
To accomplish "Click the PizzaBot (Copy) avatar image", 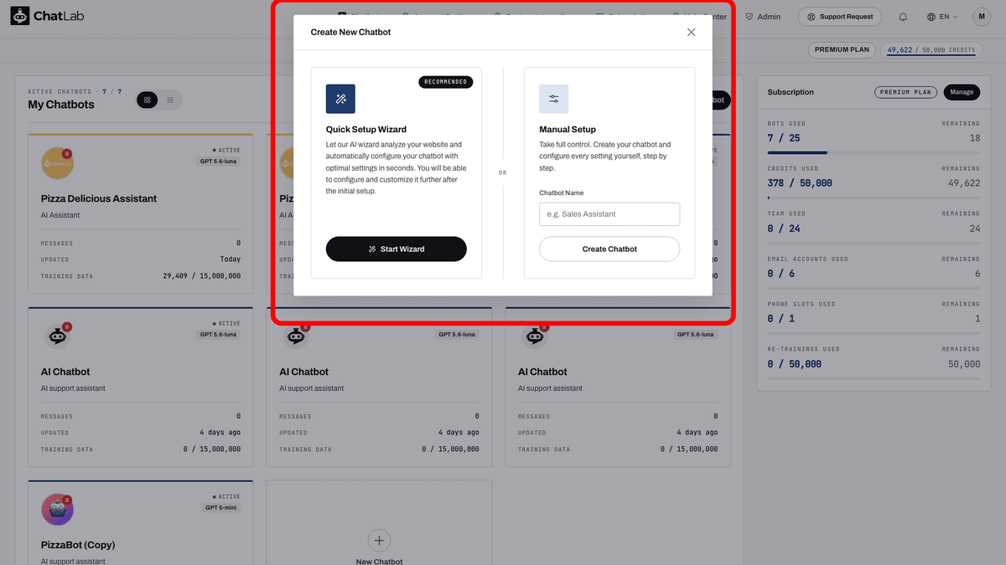I will click(57, 510).
